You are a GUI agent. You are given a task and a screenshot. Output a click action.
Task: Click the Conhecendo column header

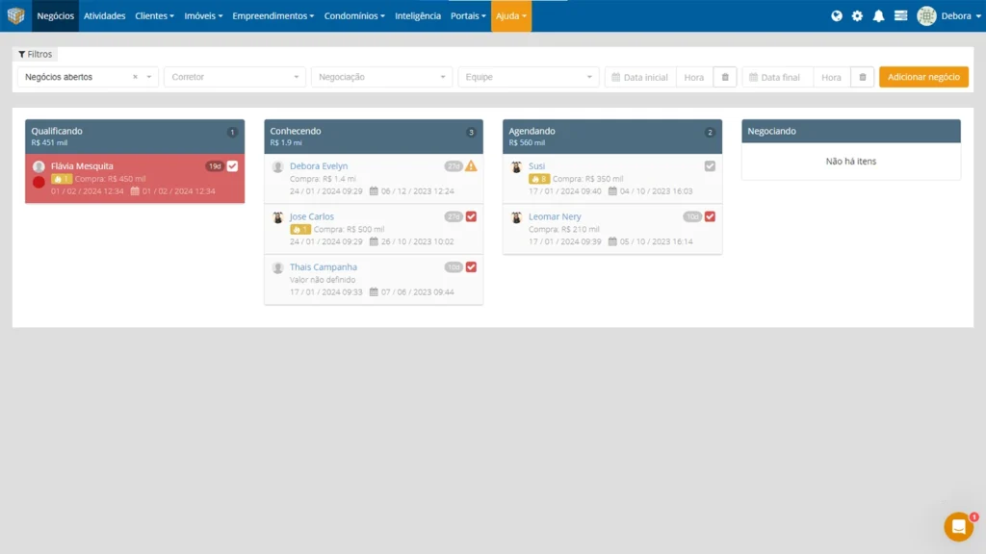pyautogui.click(x=374, y=137)
